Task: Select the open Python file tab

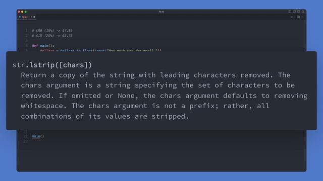Action: coord(27,17)
